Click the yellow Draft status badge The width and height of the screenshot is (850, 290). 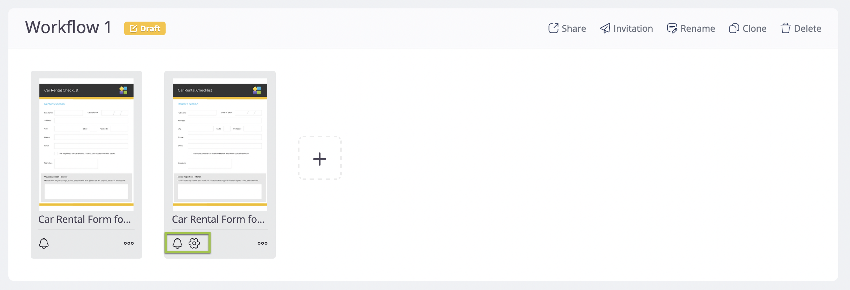click(145, 29)
